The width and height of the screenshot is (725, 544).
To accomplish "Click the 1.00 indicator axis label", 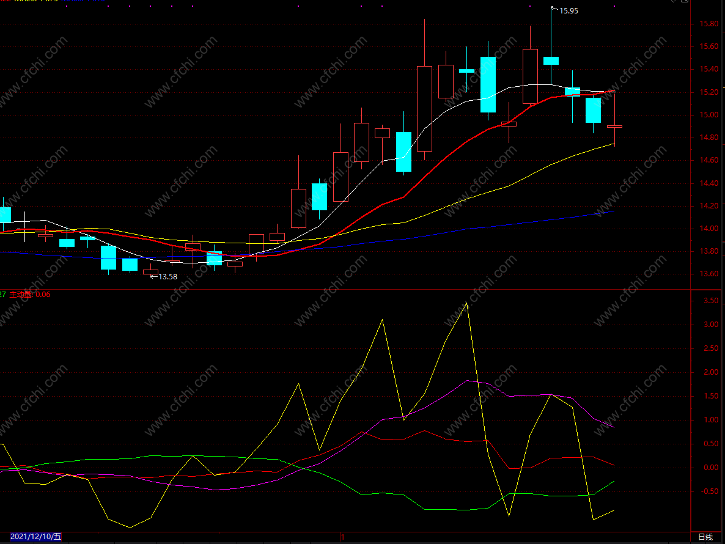I will pos(711,420).
